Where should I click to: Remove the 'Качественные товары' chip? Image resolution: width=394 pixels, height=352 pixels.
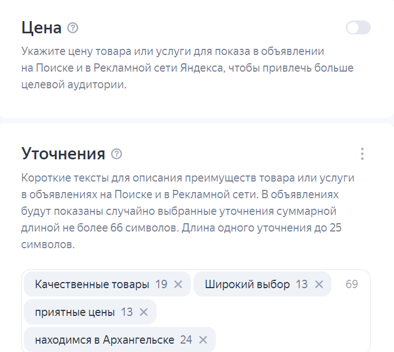(178, 284)
